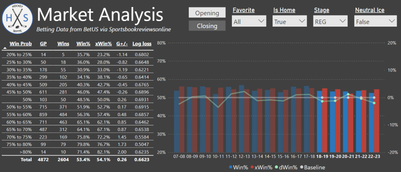Open the Favorite dropdown
Screen dimensions: 401x172
(x=249, y=21)
